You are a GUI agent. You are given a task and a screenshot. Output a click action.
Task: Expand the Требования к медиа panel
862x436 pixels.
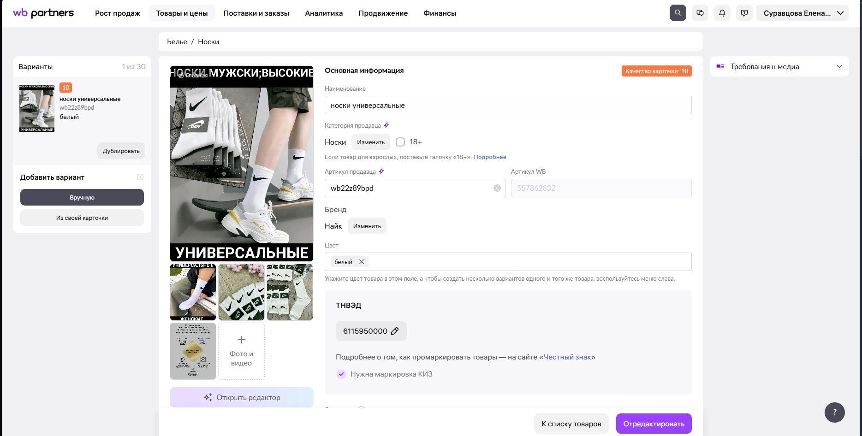tap(839, 66)
